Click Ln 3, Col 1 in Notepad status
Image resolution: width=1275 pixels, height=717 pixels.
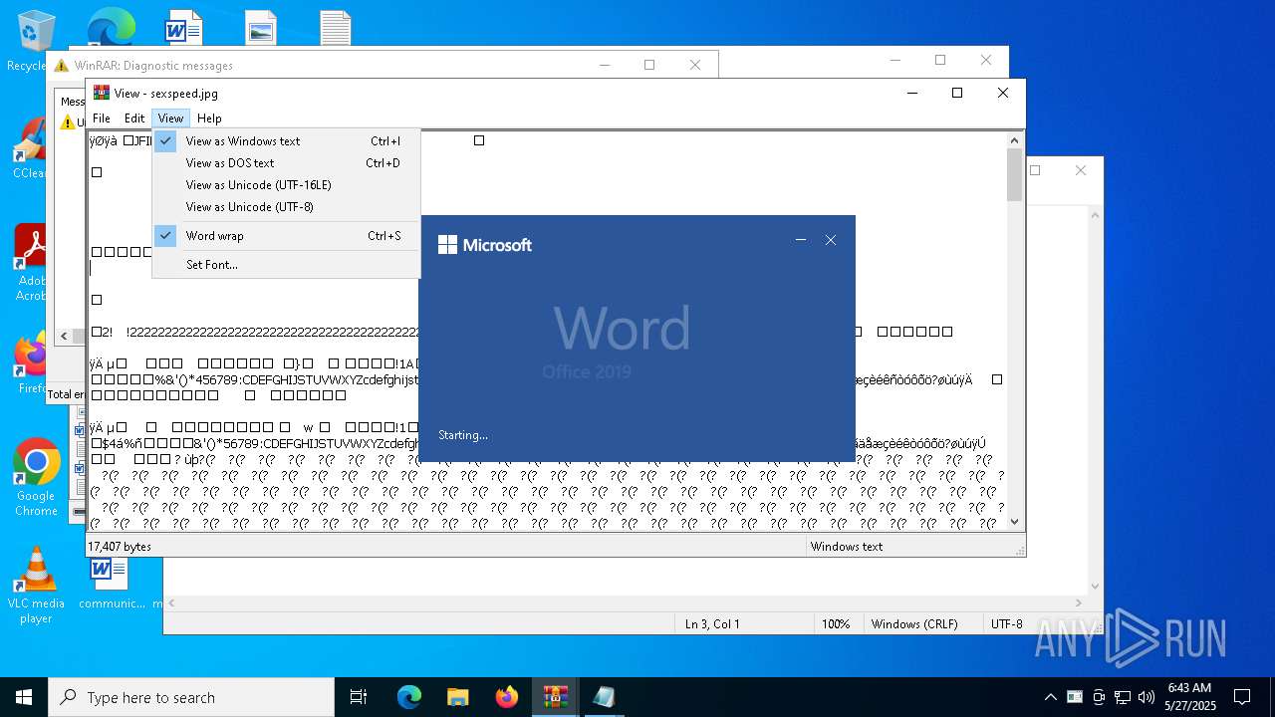pos(712,624)
